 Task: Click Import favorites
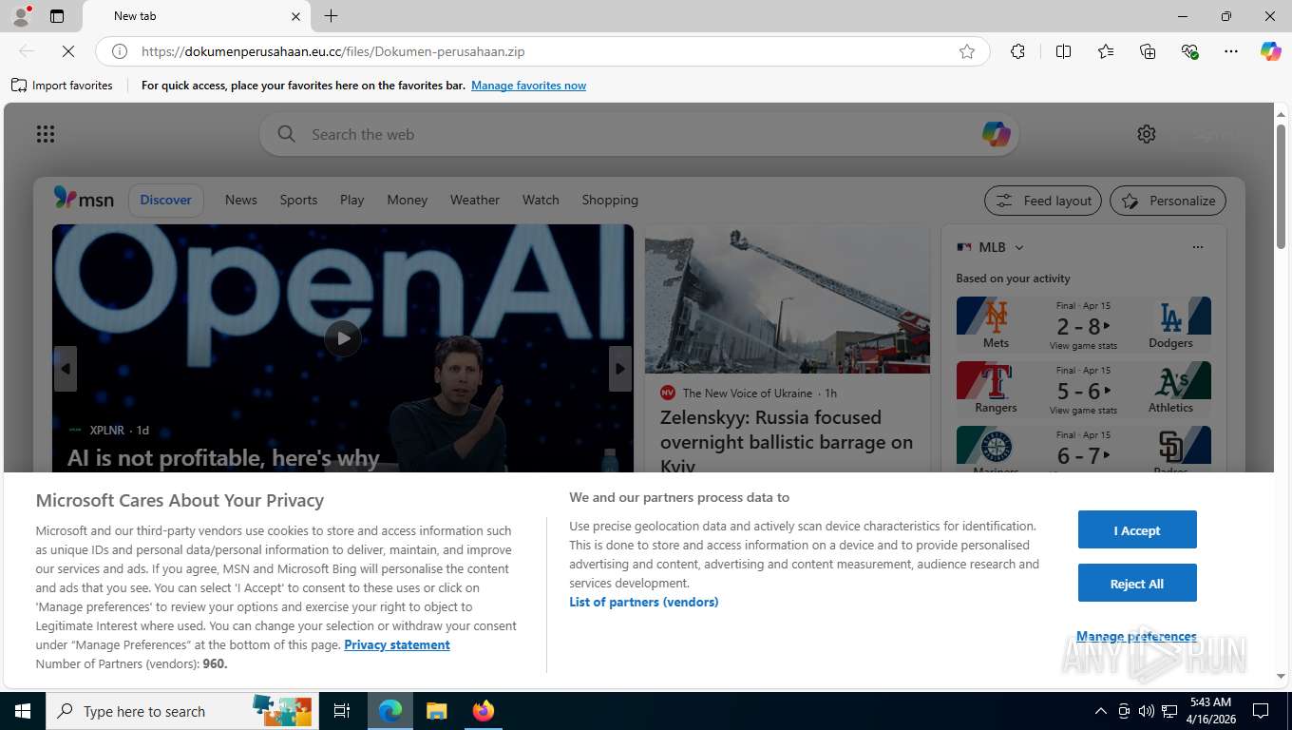62,86
